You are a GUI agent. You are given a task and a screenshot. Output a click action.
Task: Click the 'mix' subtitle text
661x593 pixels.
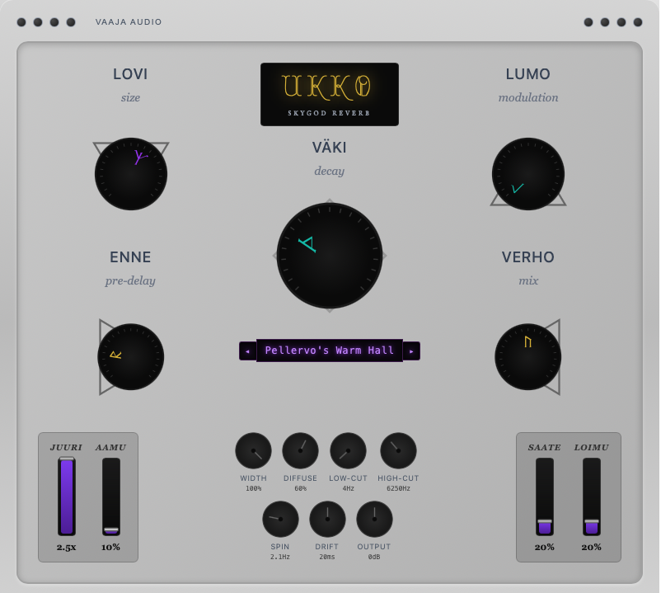tap(528, 280)
